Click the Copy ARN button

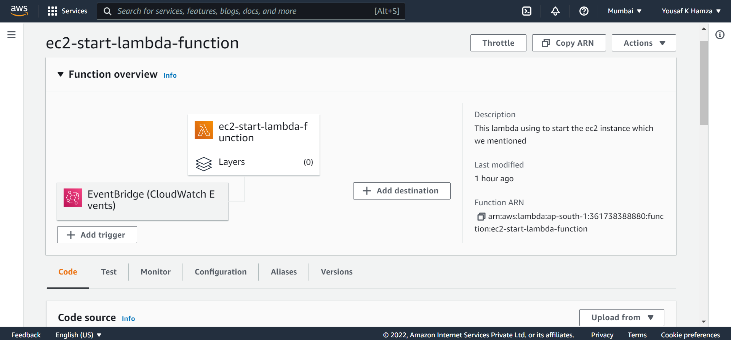[x=569, y=43]
